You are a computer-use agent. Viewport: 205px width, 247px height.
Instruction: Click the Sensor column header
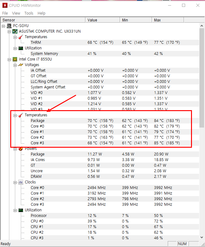tap(43, 20)
